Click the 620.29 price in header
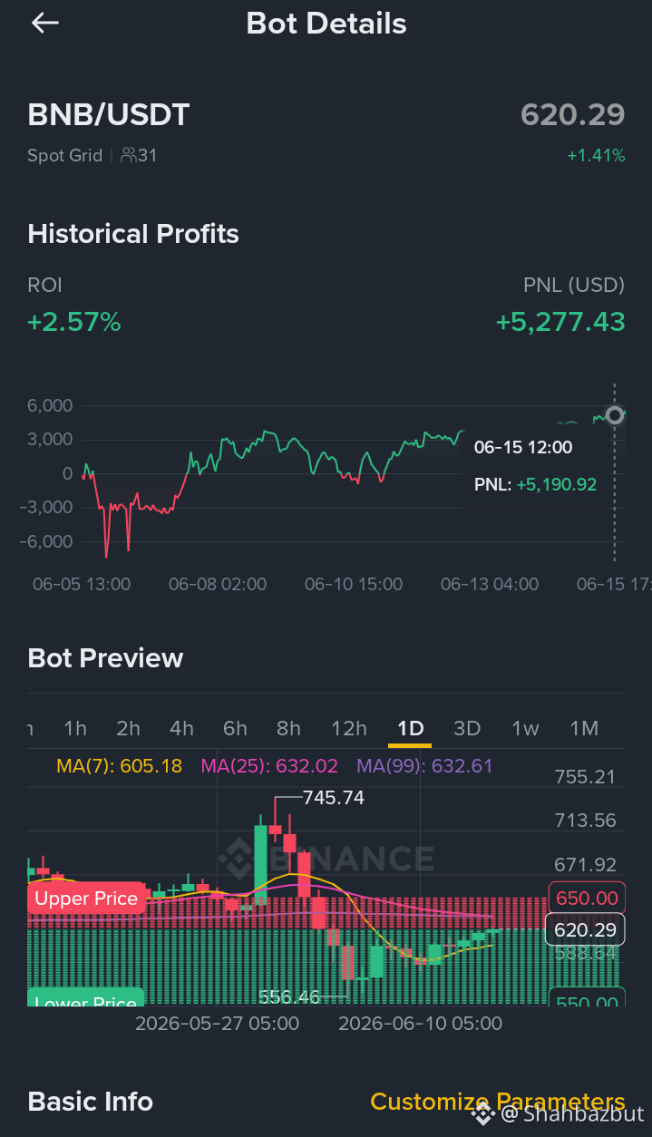Screen dimensions: 652x1137 click(572, 115)
